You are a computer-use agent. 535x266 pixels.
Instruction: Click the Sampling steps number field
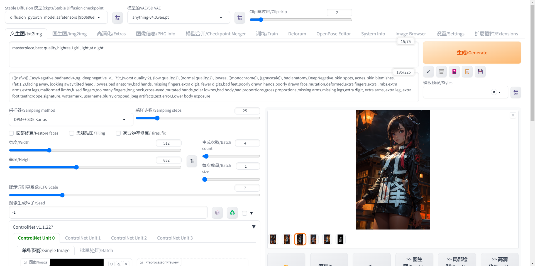click(247, 111)
